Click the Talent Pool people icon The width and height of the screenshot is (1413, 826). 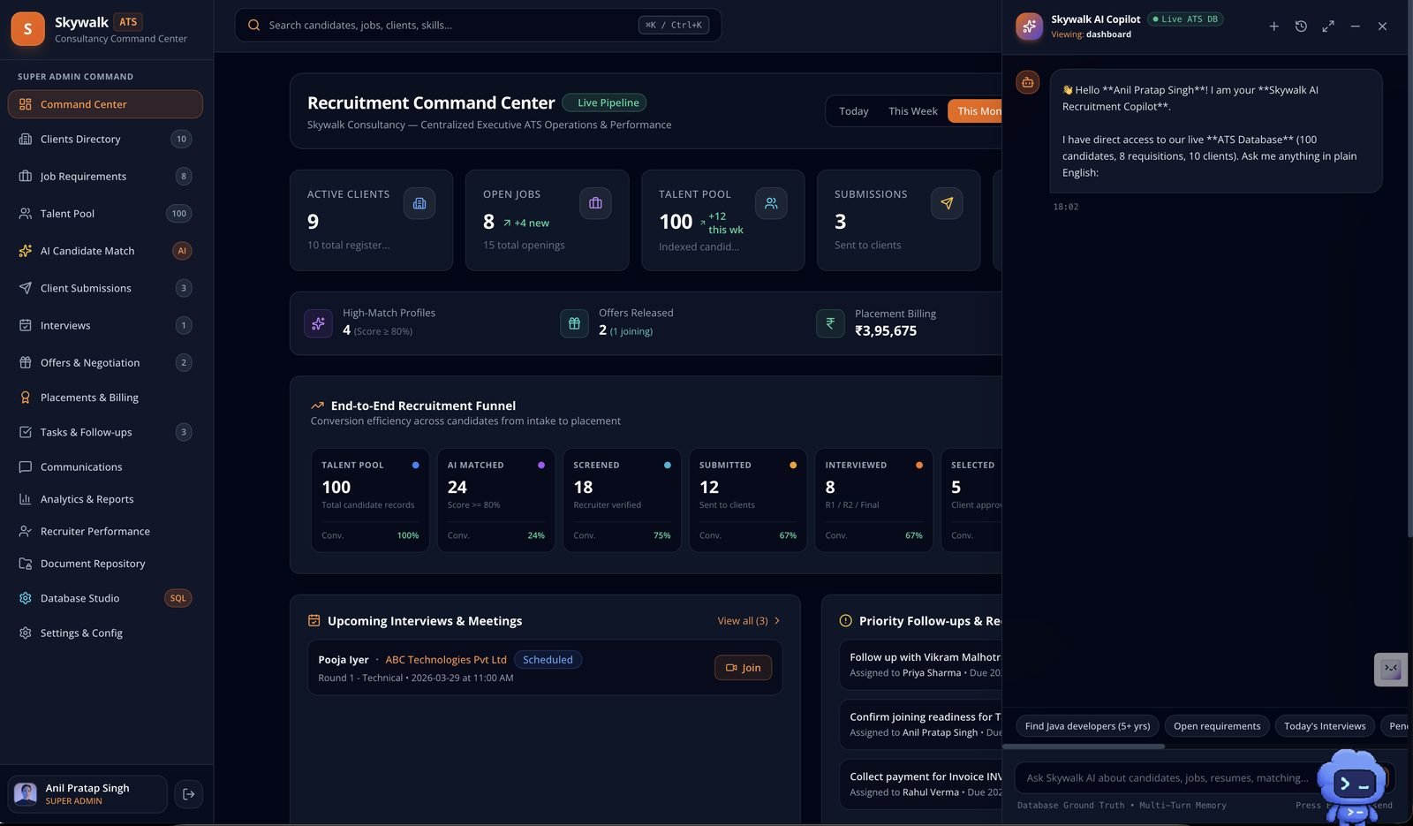pyautogui.click(x=771, y=203)
